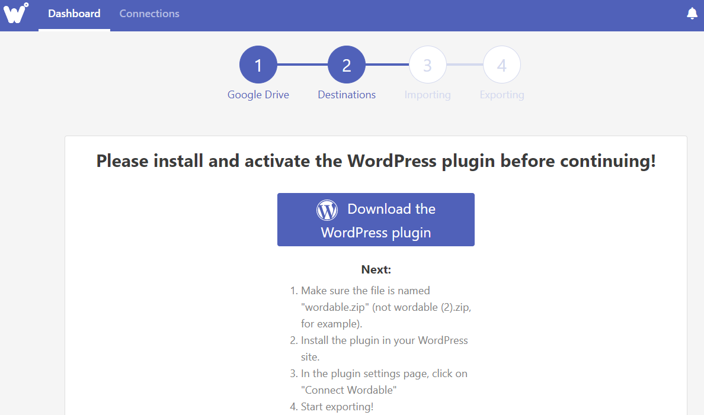This screenshot has height=415, width=704.
Task: Open the notifications bell
Action: (x=692, y=14)
